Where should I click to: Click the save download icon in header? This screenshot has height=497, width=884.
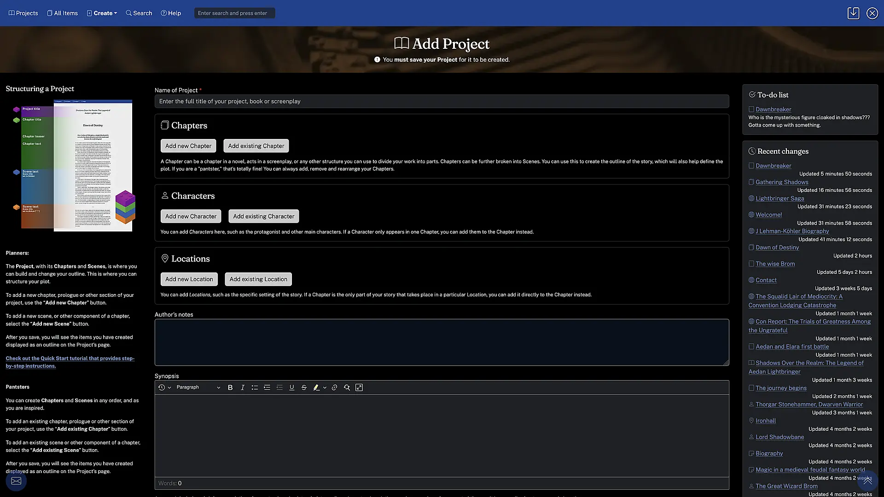pyautogui.click(x=854, y=13)
